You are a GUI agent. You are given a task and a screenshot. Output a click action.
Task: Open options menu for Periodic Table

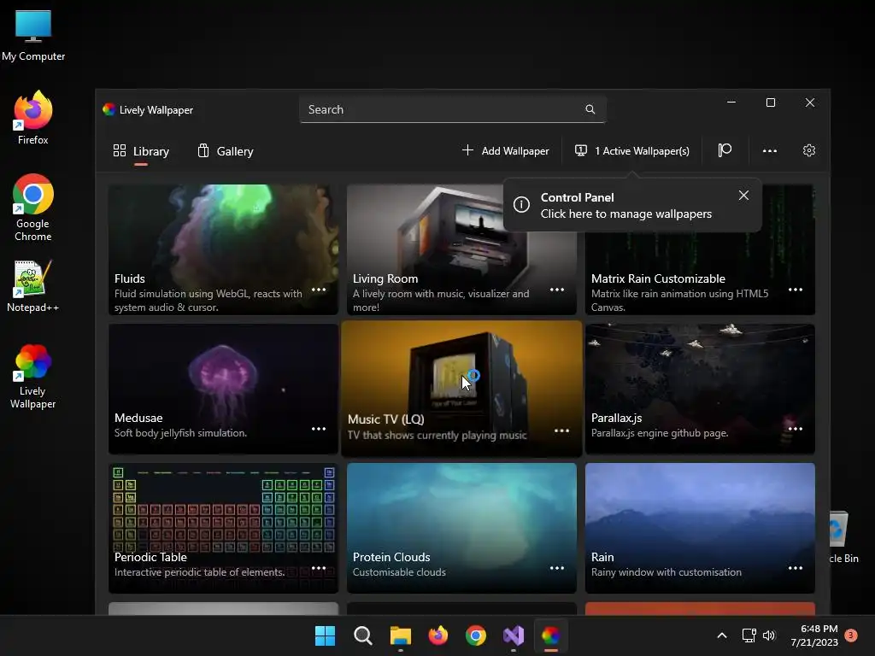[x=319, y=568]
